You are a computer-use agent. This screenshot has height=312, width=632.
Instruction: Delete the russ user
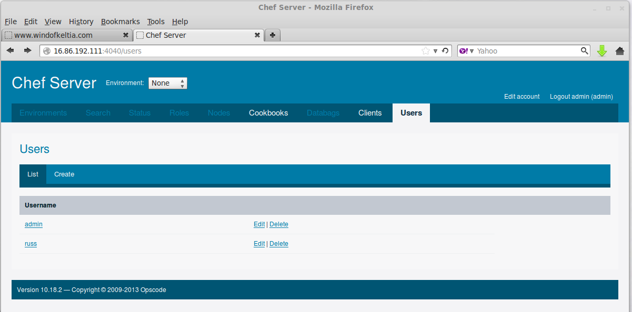pos(279,244)
